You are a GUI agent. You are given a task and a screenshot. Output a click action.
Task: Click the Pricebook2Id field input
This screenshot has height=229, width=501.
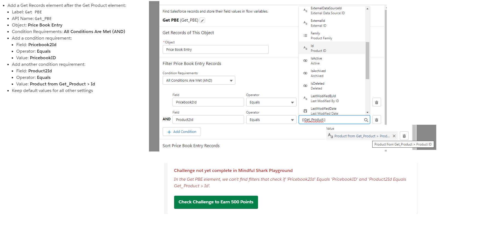pyautogui.click(x=208, y=102)
